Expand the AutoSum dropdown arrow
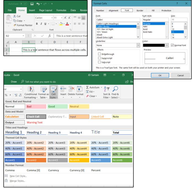 tap(101, 87)
